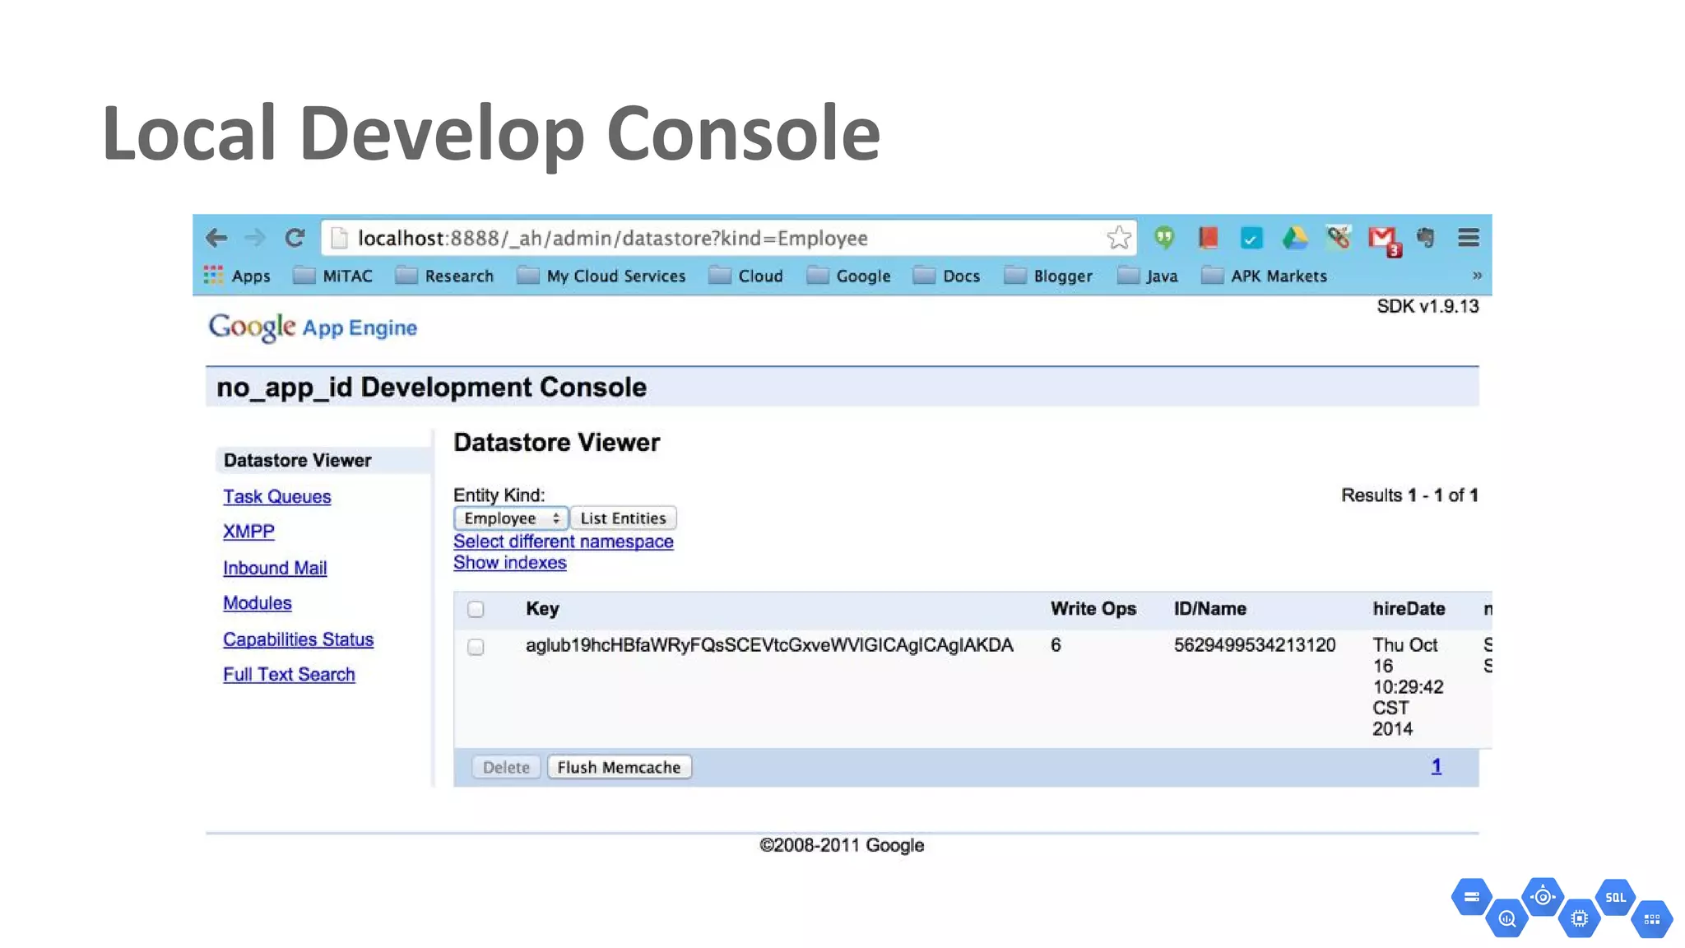Open the Hangouts extension icon
Screen dimensions: 1685x948
[1163, 238]
